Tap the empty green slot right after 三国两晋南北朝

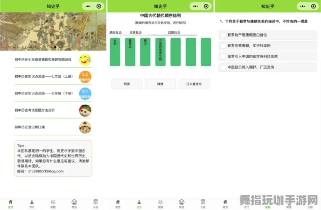click(x=176, y=52)
